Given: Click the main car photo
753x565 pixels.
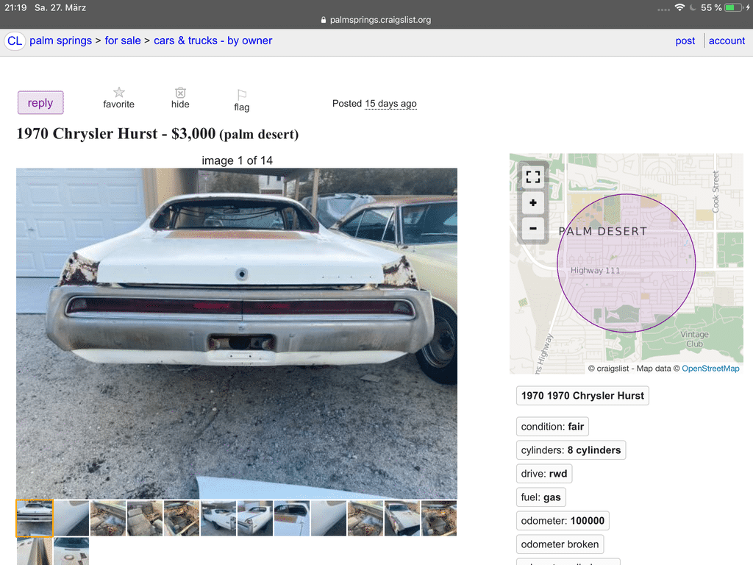Looking at the screenshot, I should pos(237,333).
